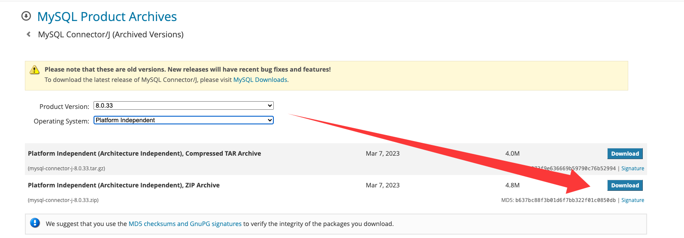The height and width of the screenshot is (238, 684).
Task: Click the download circle icon beside MySQL Product Archives
Action: (x=26, y=16)
